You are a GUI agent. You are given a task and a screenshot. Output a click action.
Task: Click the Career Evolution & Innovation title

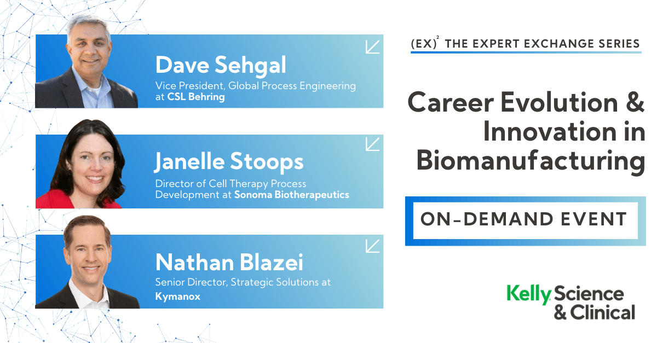coord(526,131)
